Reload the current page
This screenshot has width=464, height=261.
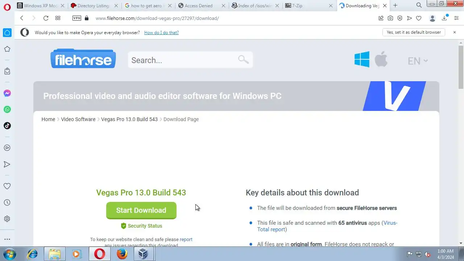(x=46, y=18)
